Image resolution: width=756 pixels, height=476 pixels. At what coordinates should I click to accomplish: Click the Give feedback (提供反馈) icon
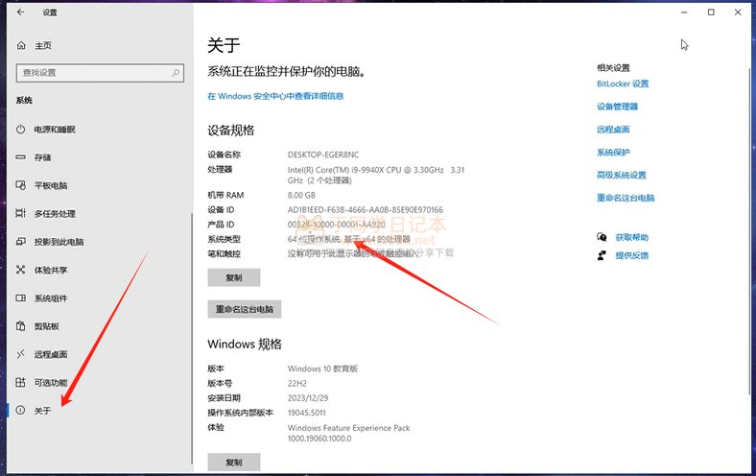tap(602, 255)
